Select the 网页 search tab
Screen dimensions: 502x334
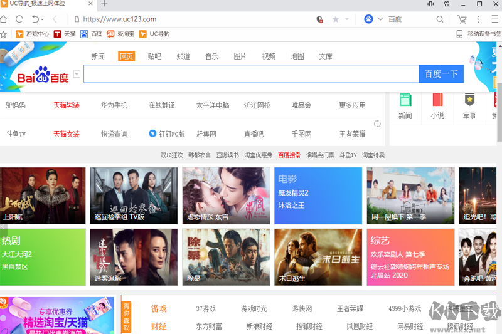pyautogui.click(x=126, y=56)
